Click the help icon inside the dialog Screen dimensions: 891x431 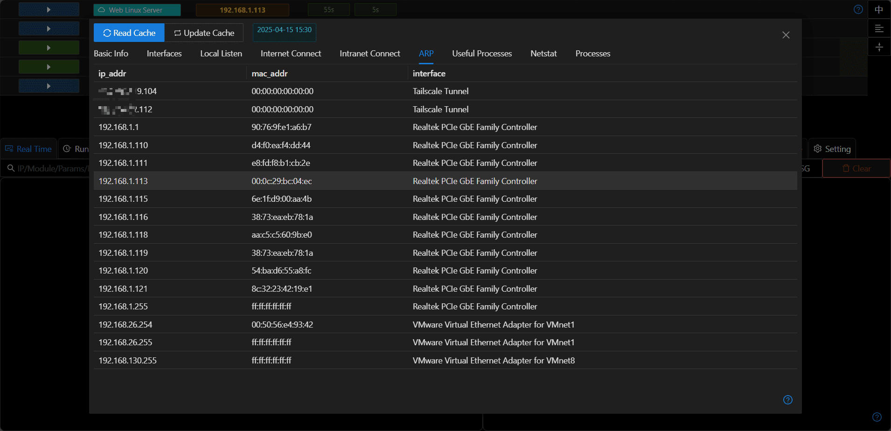(788, 400)
